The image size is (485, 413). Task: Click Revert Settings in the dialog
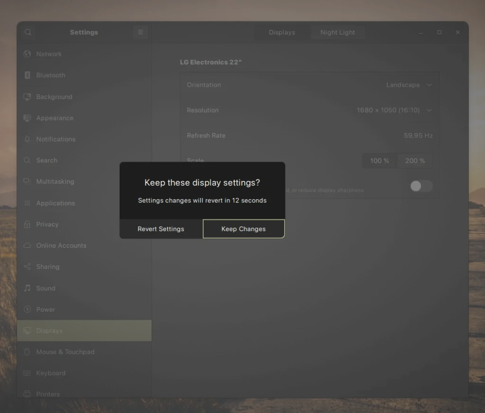[x=161, y=229]
